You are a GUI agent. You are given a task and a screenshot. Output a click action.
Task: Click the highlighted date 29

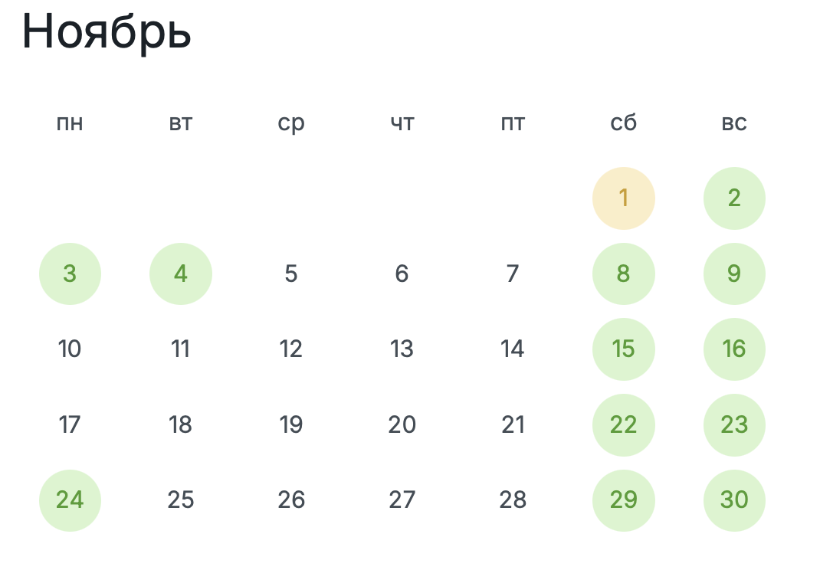[x=623, y=500]
